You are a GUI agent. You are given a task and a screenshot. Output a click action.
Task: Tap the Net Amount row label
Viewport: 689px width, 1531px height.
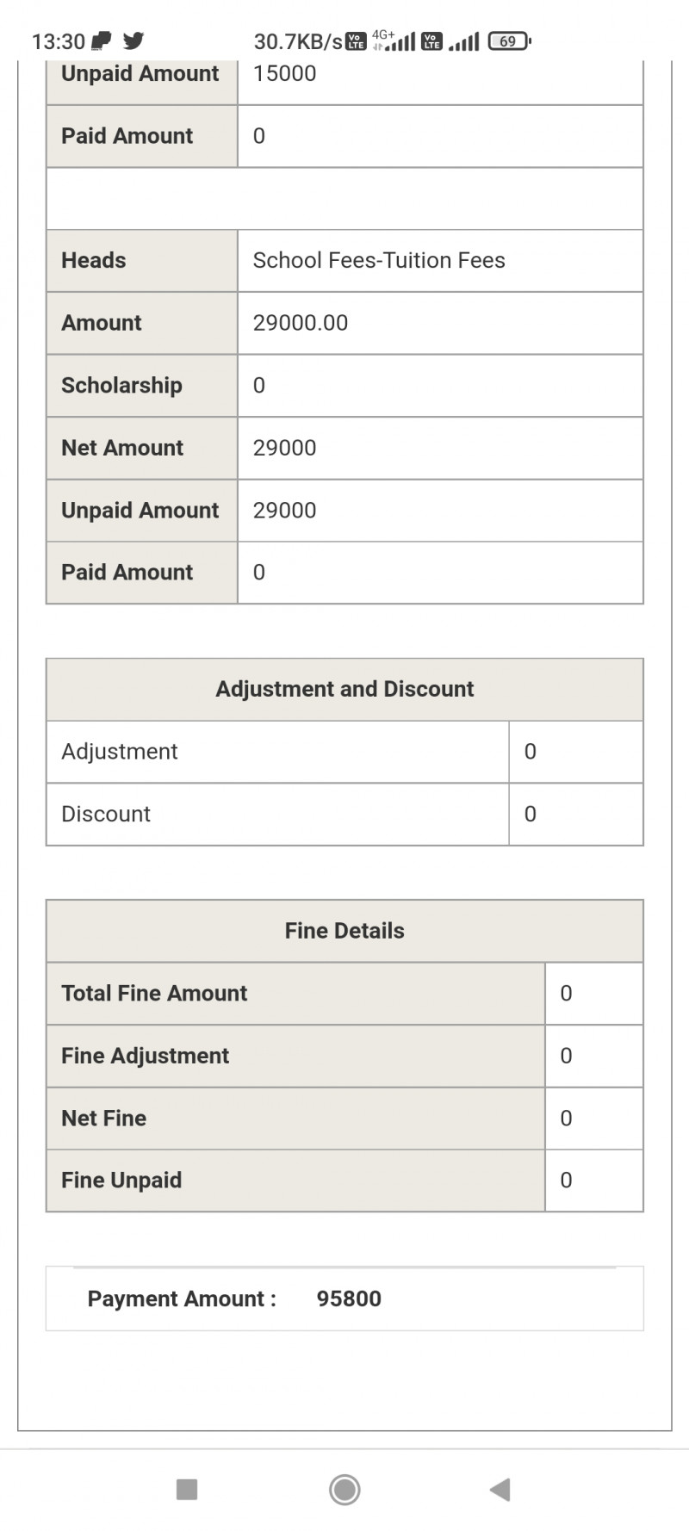pos(122,448)
